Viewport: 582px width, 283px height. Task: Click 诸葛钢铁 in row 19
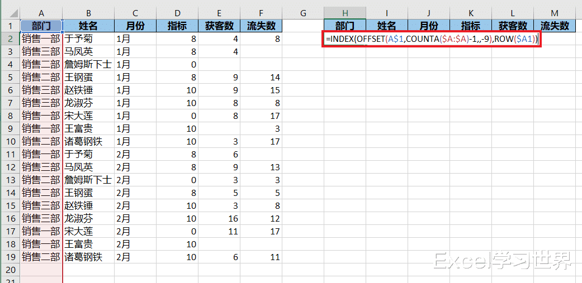pos(84,257)
